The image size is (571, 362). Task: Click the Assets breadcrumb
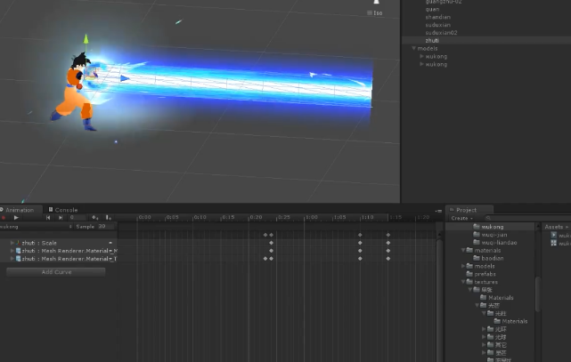[553, 227]
